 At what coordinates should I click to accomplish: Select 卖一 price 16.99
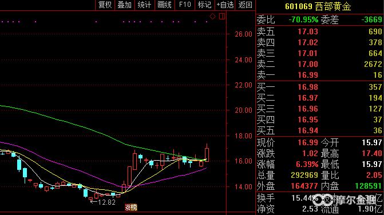click(307, 75)
